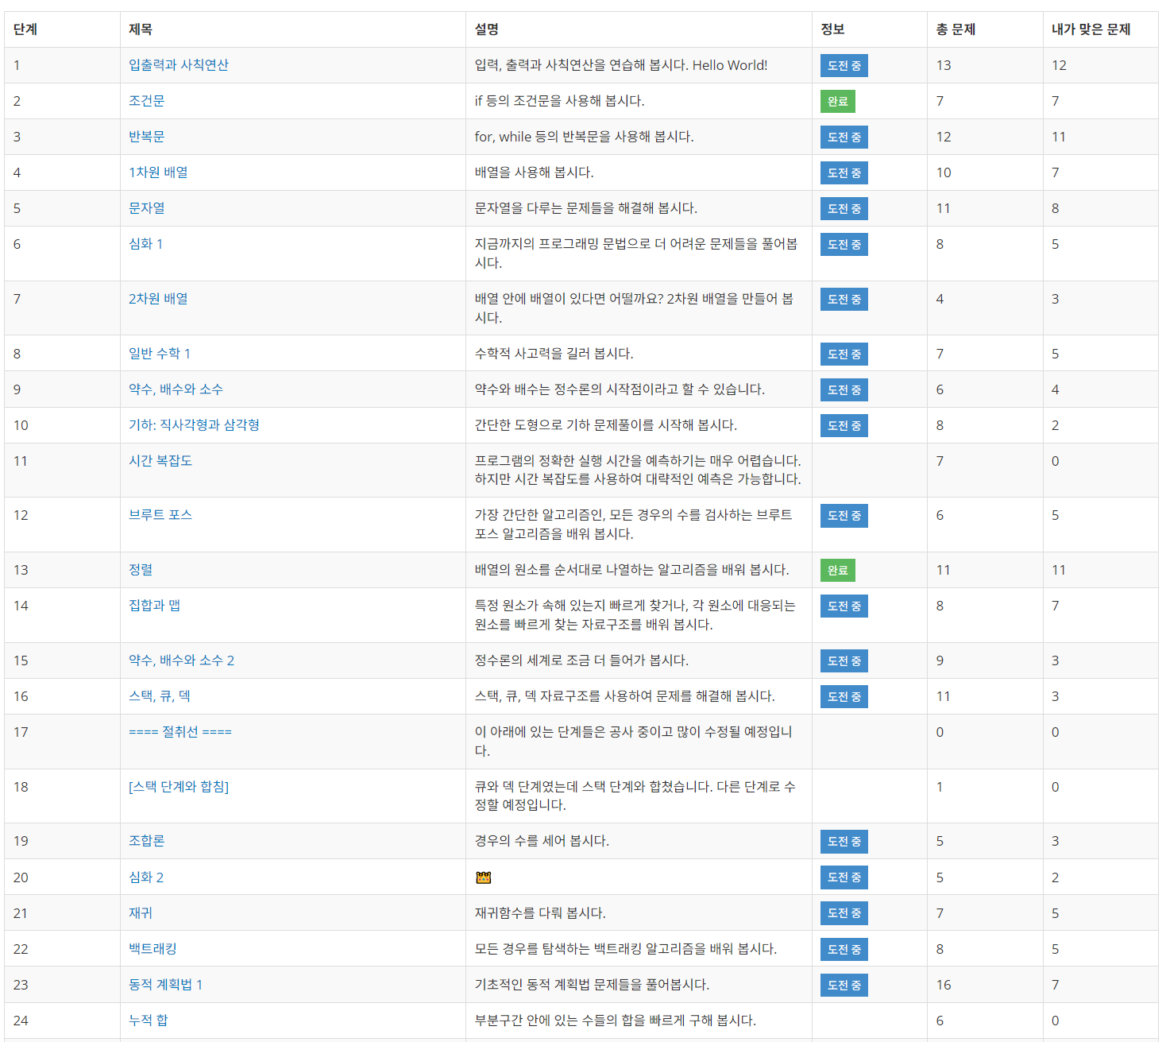
Task: Open the 입출력과 사칙연산 step link
Action: 179,65
